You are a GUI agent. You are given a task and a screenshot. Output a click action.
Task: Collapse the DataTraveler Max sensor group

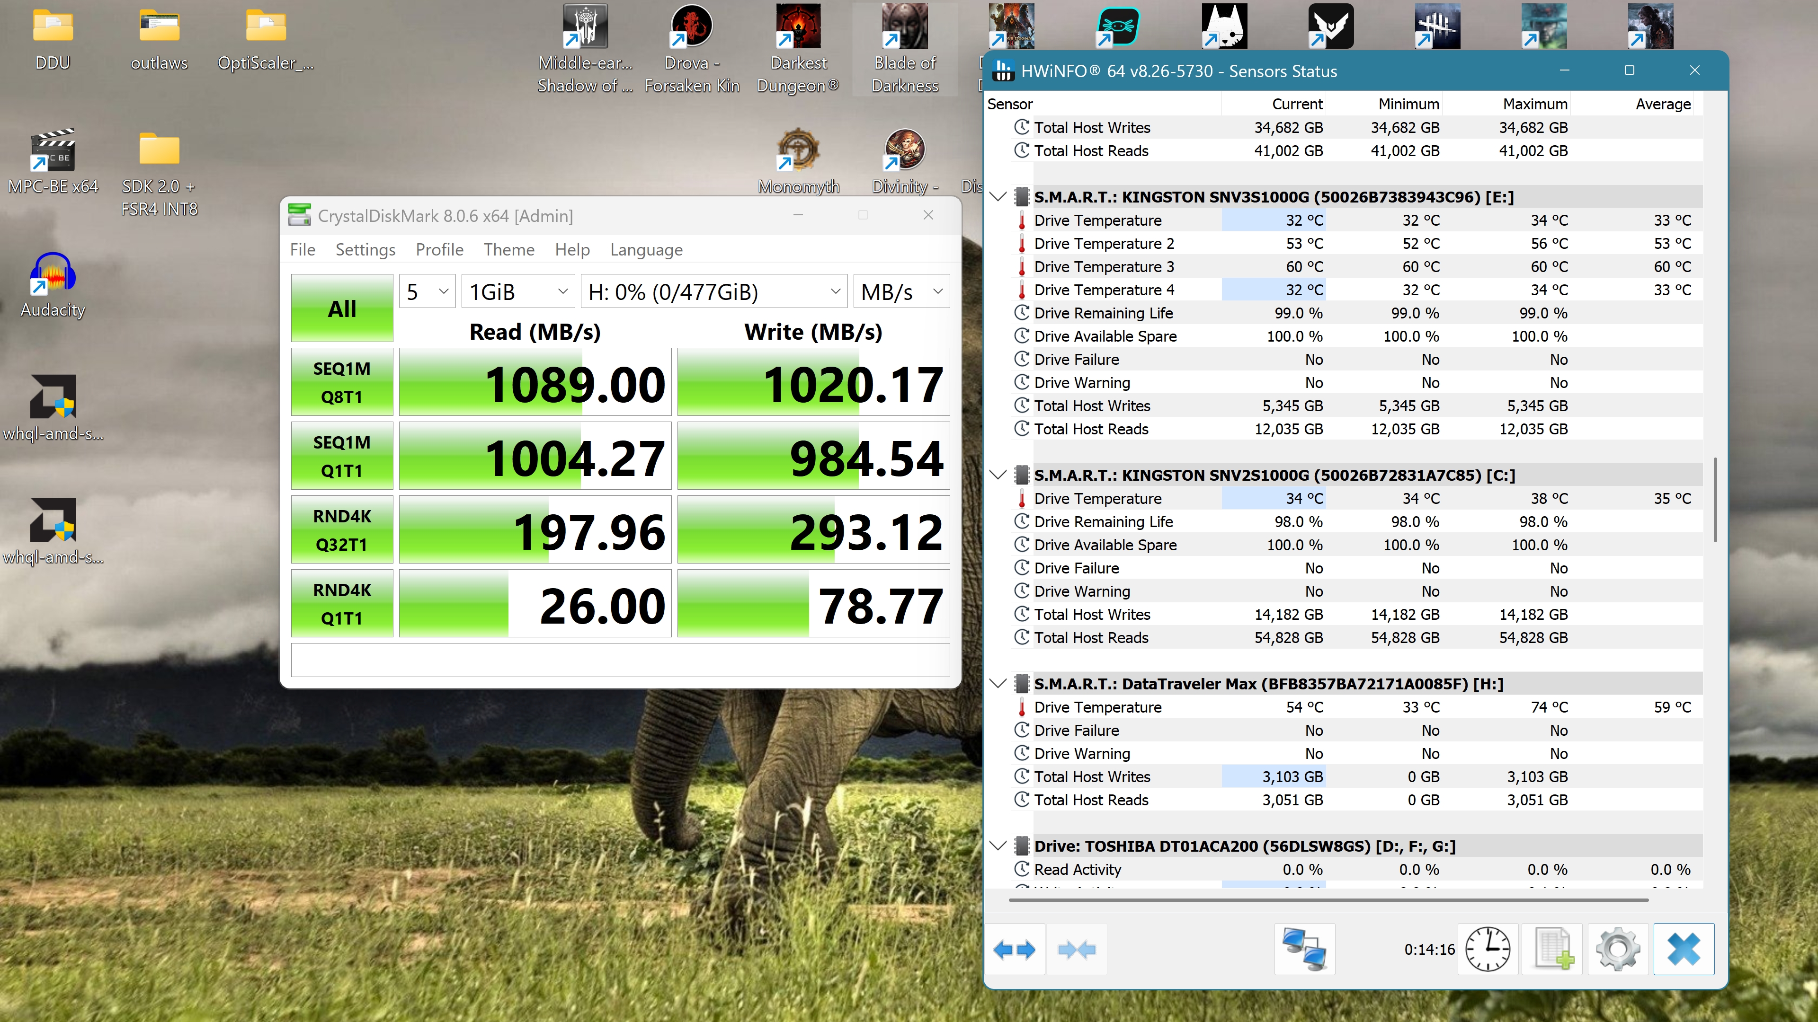point(998,683)
